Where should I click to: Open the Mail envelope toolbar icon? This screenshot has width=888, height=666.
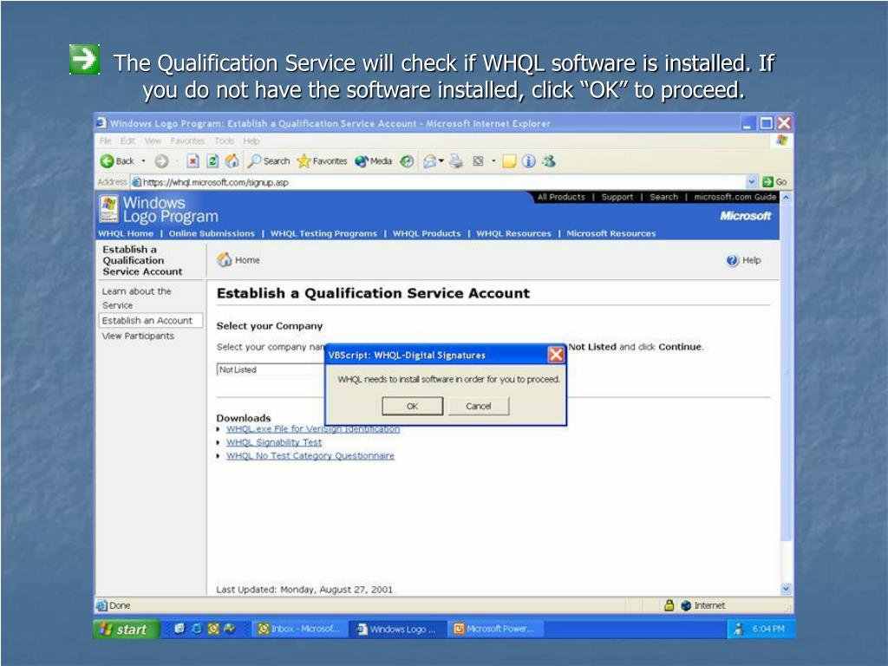point(430,161)
